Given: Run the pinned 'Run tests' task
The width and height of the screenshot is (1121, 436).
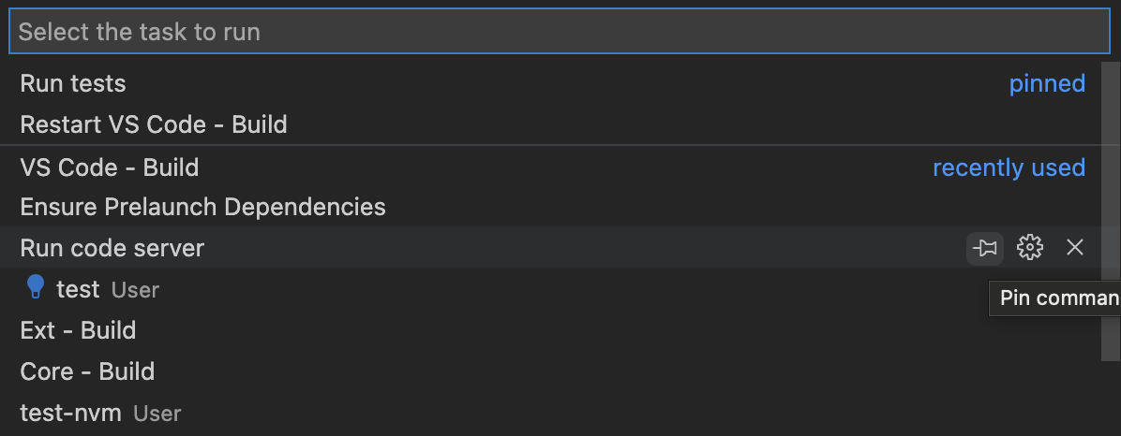Looking at the screenshot, I should point(73,83).
